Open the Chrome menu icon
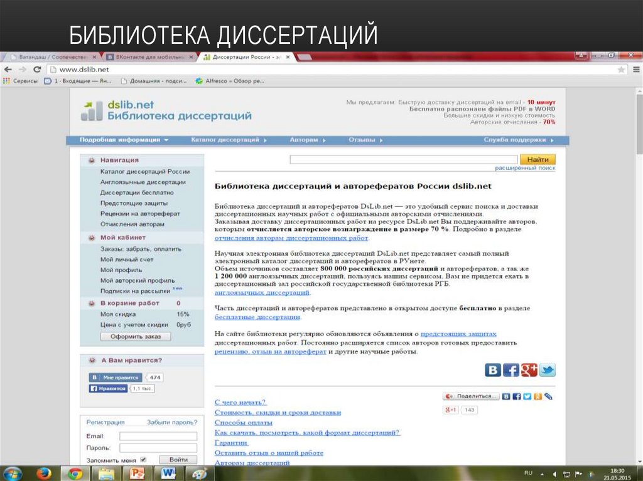This screenshot has height=481, width=643. click(x=636, y=70)
